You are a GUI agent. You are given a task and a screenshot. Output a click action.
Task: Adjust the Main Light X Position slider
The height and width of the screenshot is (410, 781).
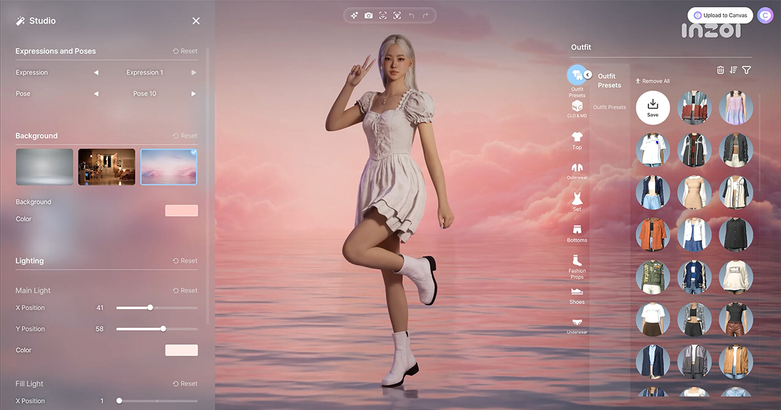click(157, 308)
